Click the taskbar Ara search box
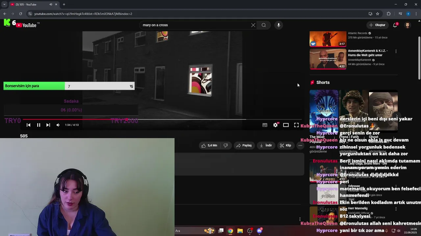 195,231
